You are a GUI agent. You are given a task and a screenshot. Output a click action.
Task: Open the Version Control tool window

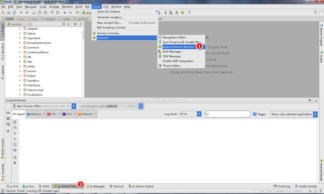click(141, 187)
